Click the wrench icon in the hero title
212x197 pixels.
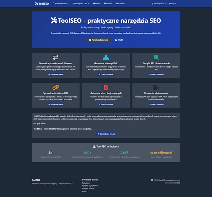(54, 21)
